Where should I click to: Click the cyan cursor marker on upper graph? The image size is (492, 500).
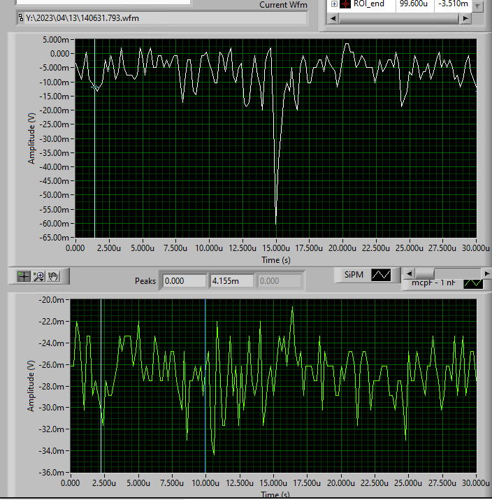click(94, 87)
